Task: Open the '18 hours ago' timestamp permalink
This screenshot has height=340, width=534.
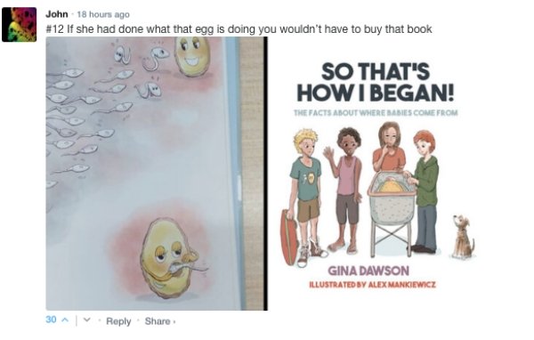Action: (103, 14)
